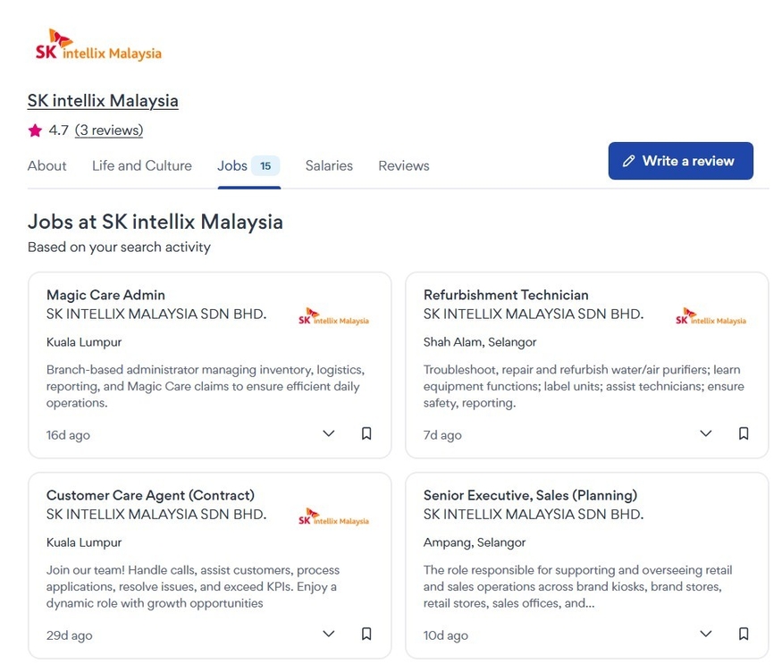Bookmark the Customer Care Agent job
Image resolution: width=782 pixels, height=672 pixels.
366,634
